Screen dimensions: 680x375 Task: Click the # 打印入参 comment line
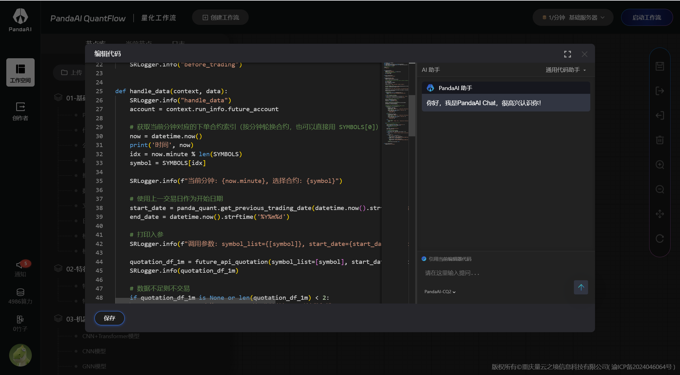147,235
